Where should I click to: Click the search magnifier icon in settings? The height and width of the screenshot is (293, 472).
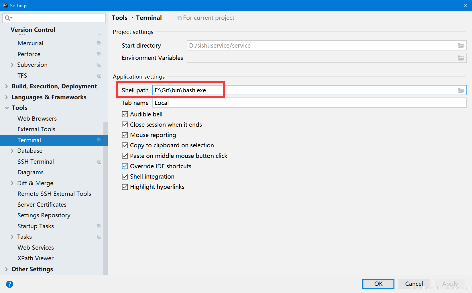pos(8,18)
